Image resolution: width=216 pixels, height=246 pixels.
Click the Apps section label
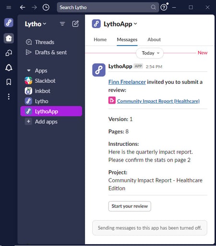click(41, 70)
